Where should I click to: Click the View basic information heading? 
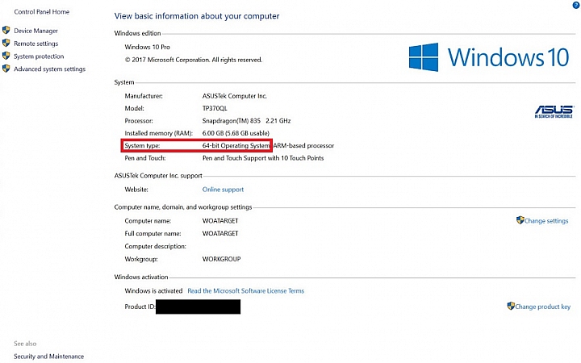(x=197, y=16)
